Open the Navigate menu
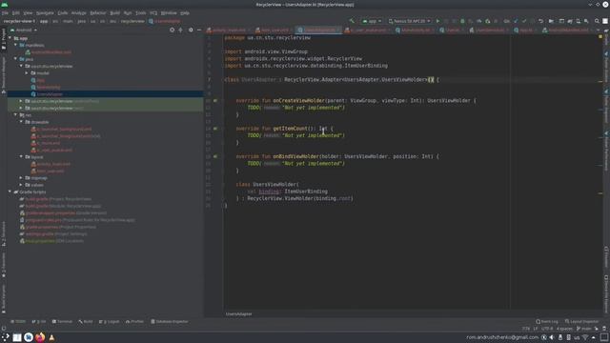Viewport: 610px width, 343px height. 45,12
